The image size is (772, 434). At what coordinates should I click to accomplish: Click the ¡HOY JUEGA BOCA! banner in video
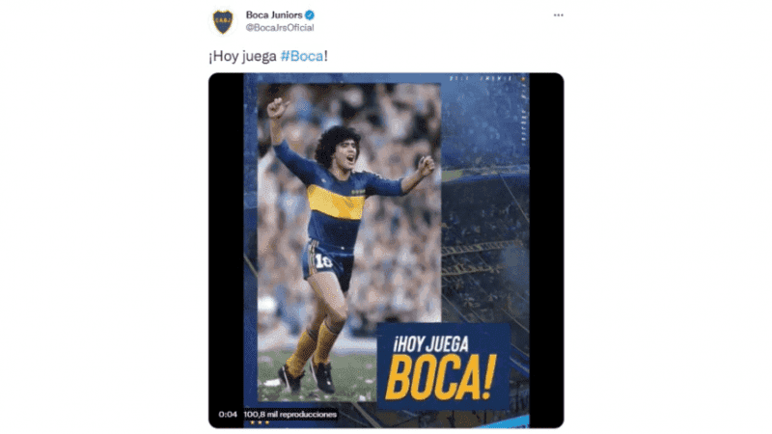pos(443,366)
